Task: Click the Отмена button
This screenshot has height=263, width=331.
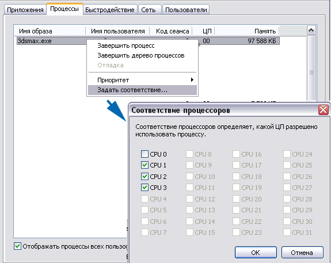Action: coord(302,253)
